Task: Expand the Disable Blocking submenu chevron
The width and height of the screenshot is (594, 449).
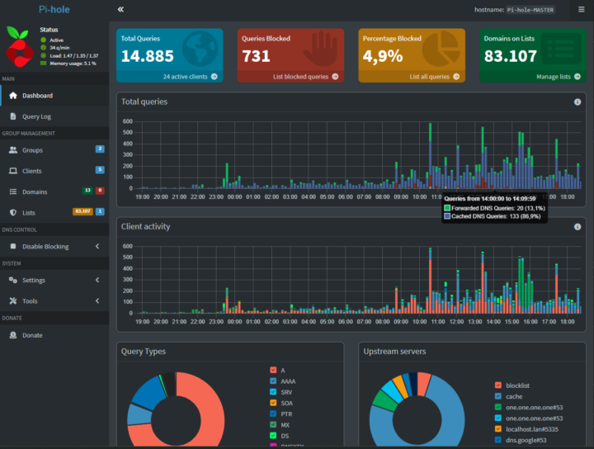Action: [x=97, y=246]
